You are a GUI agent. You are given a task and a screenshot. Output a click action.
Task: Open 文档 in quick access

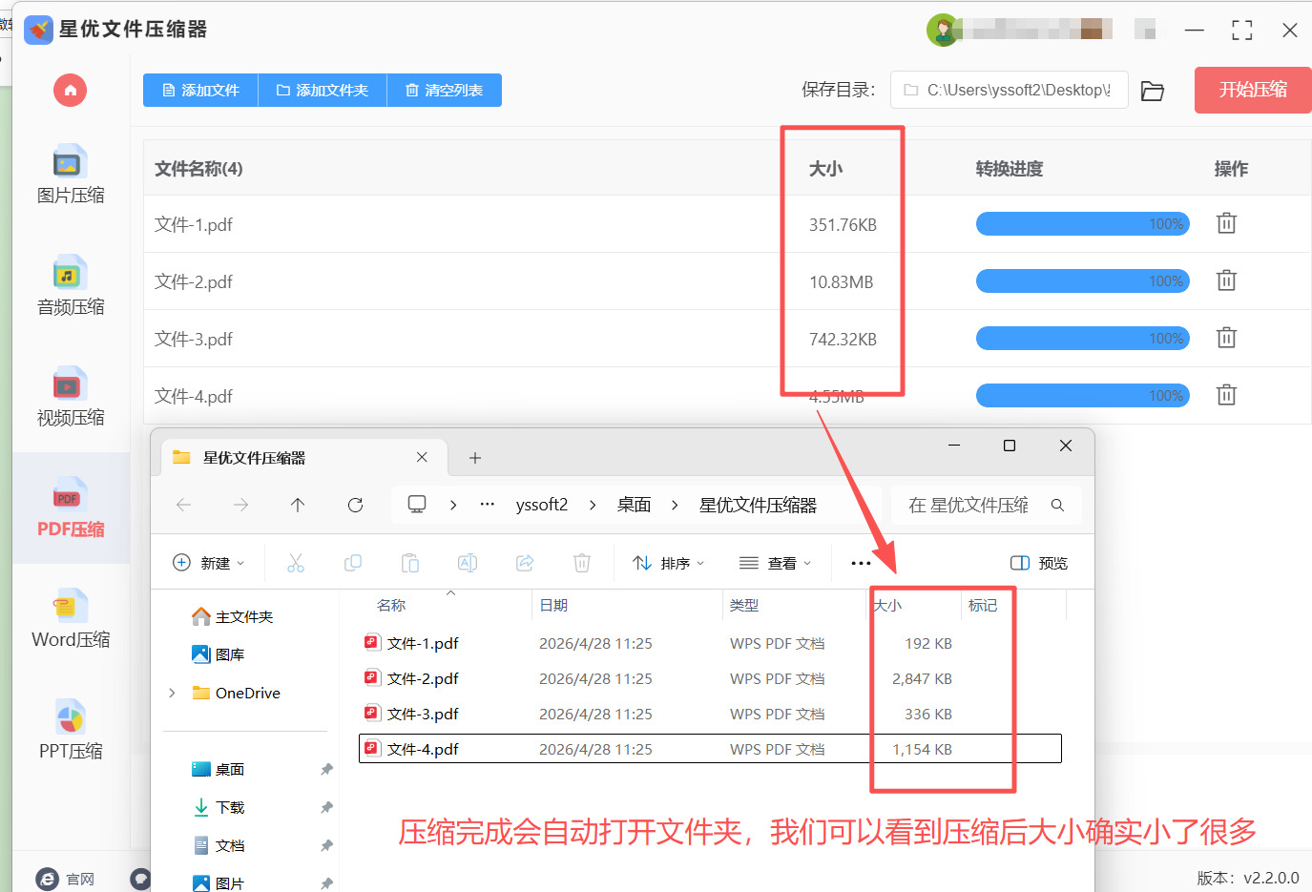point(219,845)
